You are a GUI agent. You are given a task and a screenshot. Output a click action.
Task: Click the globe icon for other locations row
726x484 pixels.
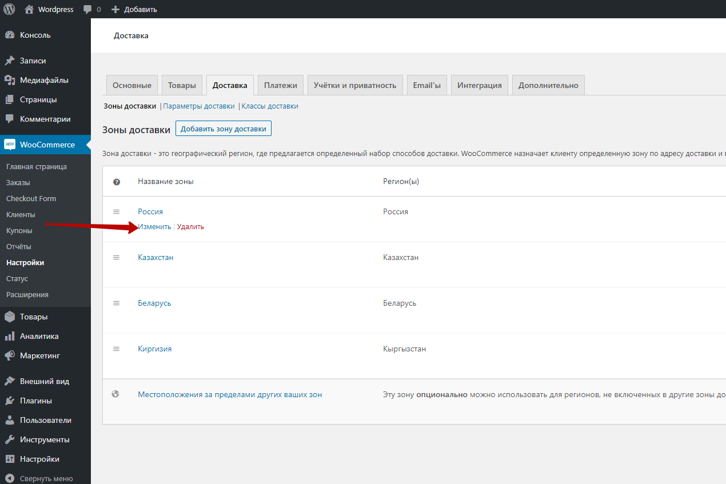click(115, 394)
